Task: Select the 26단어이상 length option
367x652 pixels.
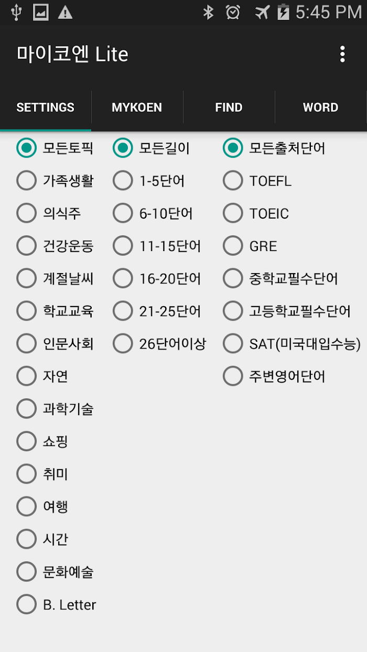Action: (160, 344)
